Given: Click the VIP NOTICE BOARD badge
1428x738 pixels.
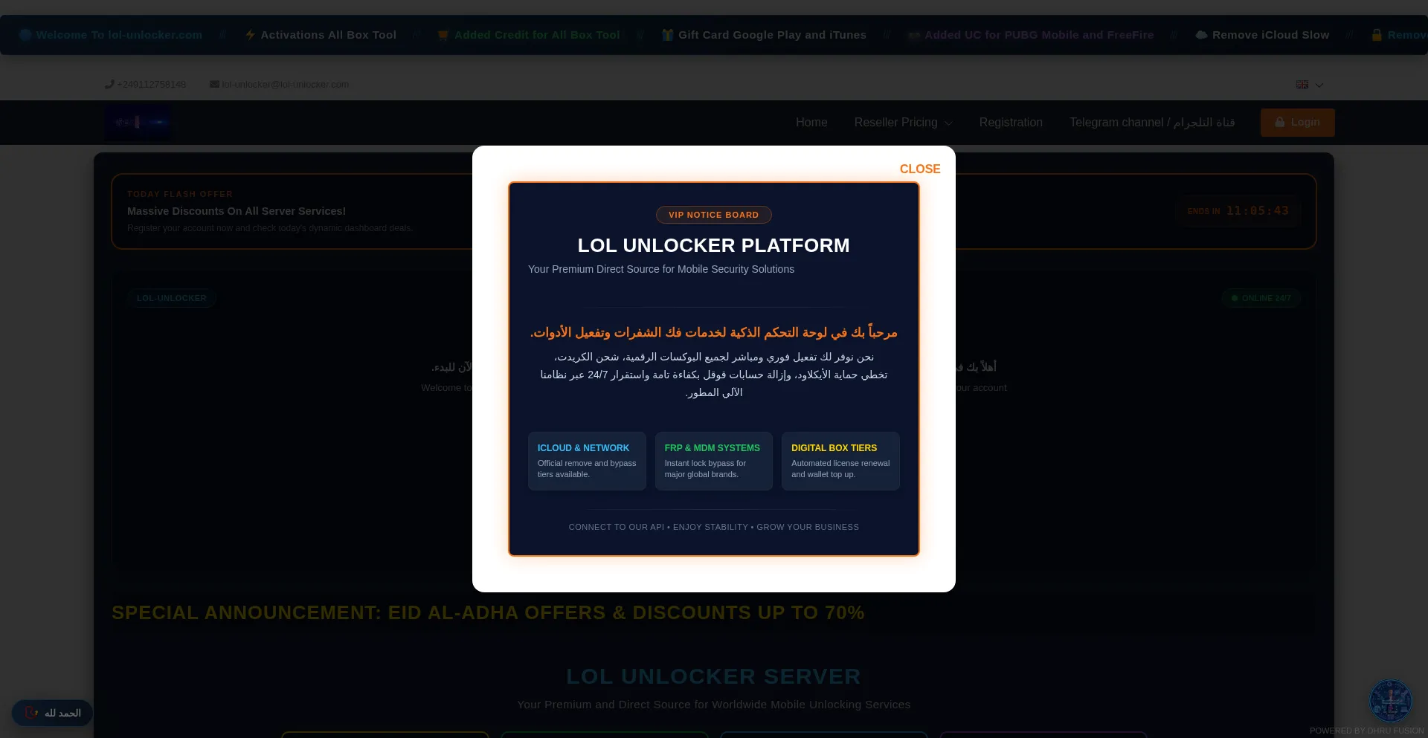Looking at the screenshot, I should point(713,215).
